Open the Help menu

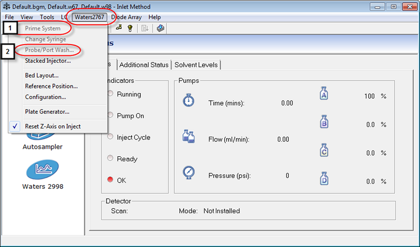154,17
